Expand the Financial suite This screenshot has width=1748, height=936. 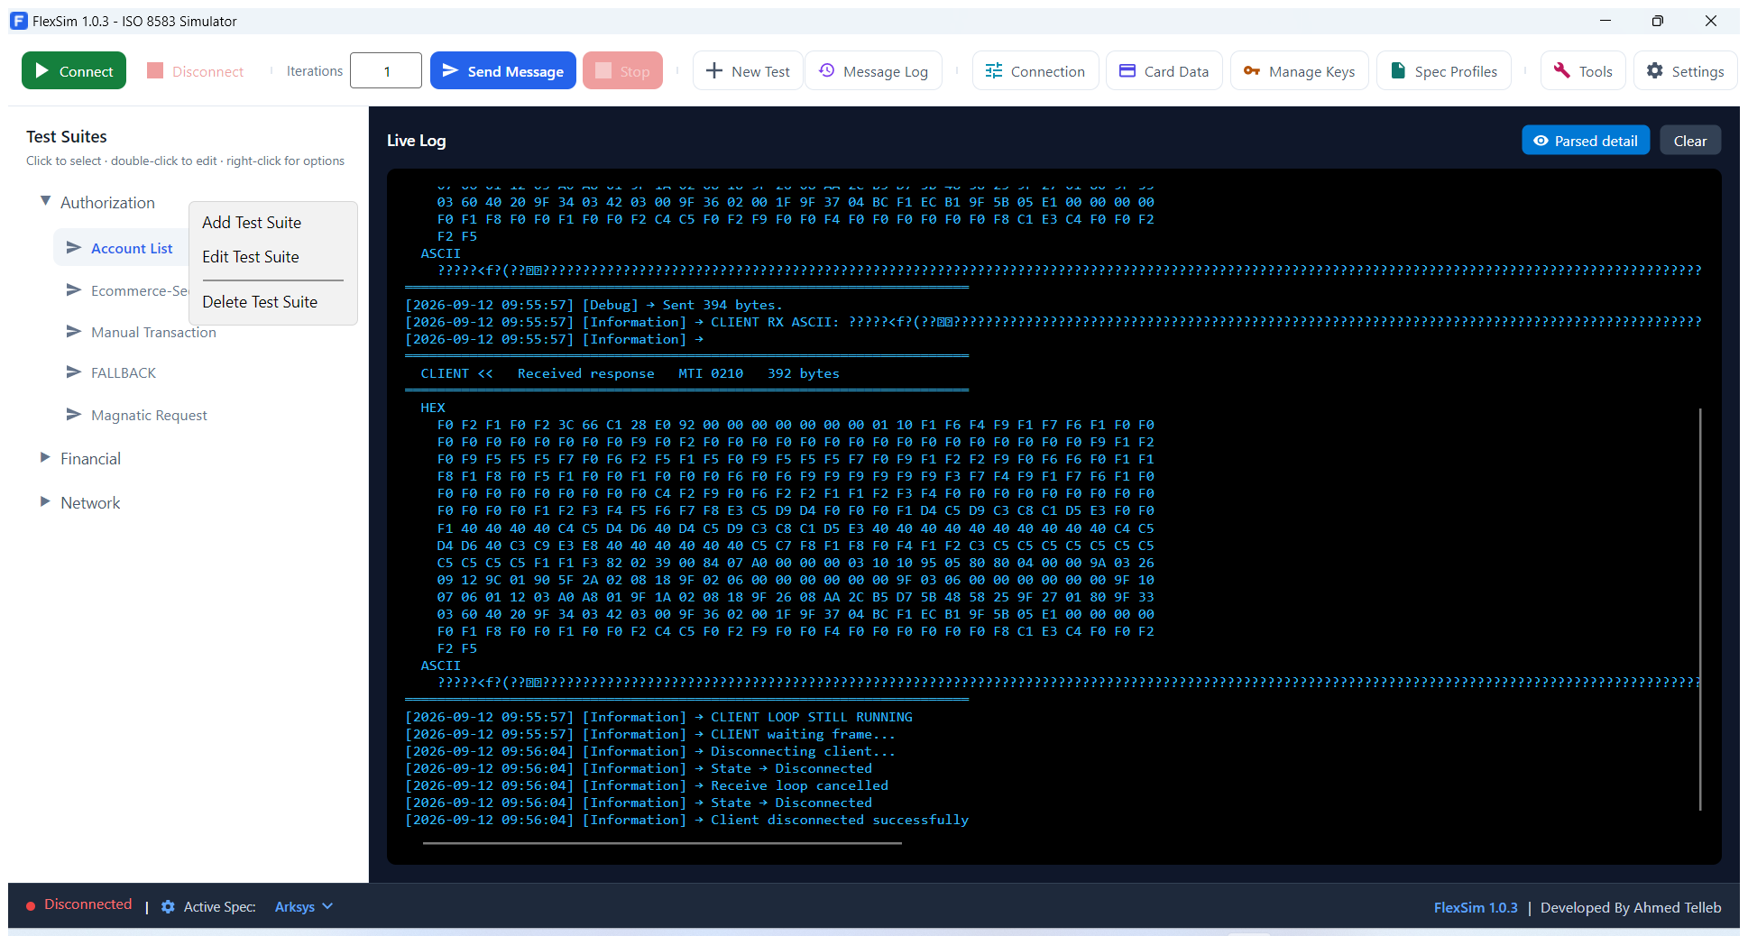tap(45, 457)
